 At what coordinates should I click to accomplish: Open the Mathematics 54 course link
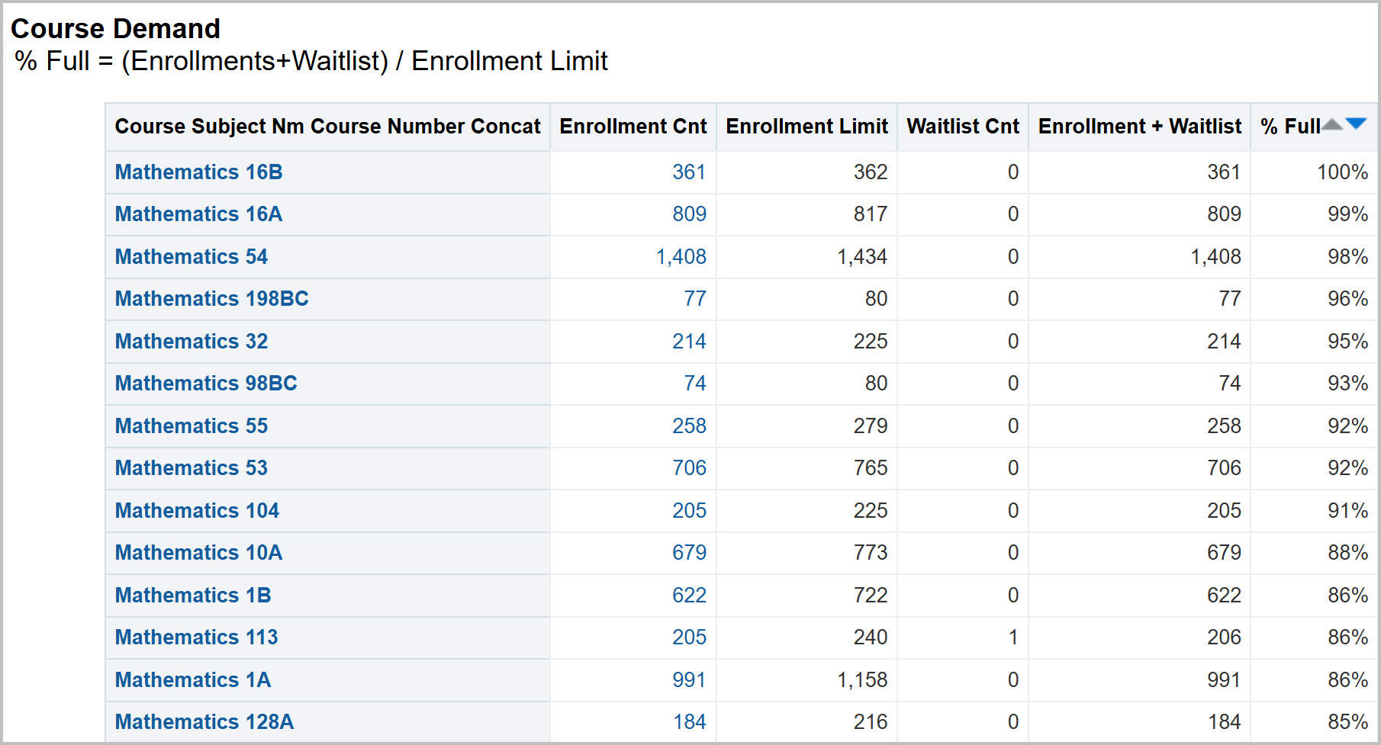(x=191, y=256)
